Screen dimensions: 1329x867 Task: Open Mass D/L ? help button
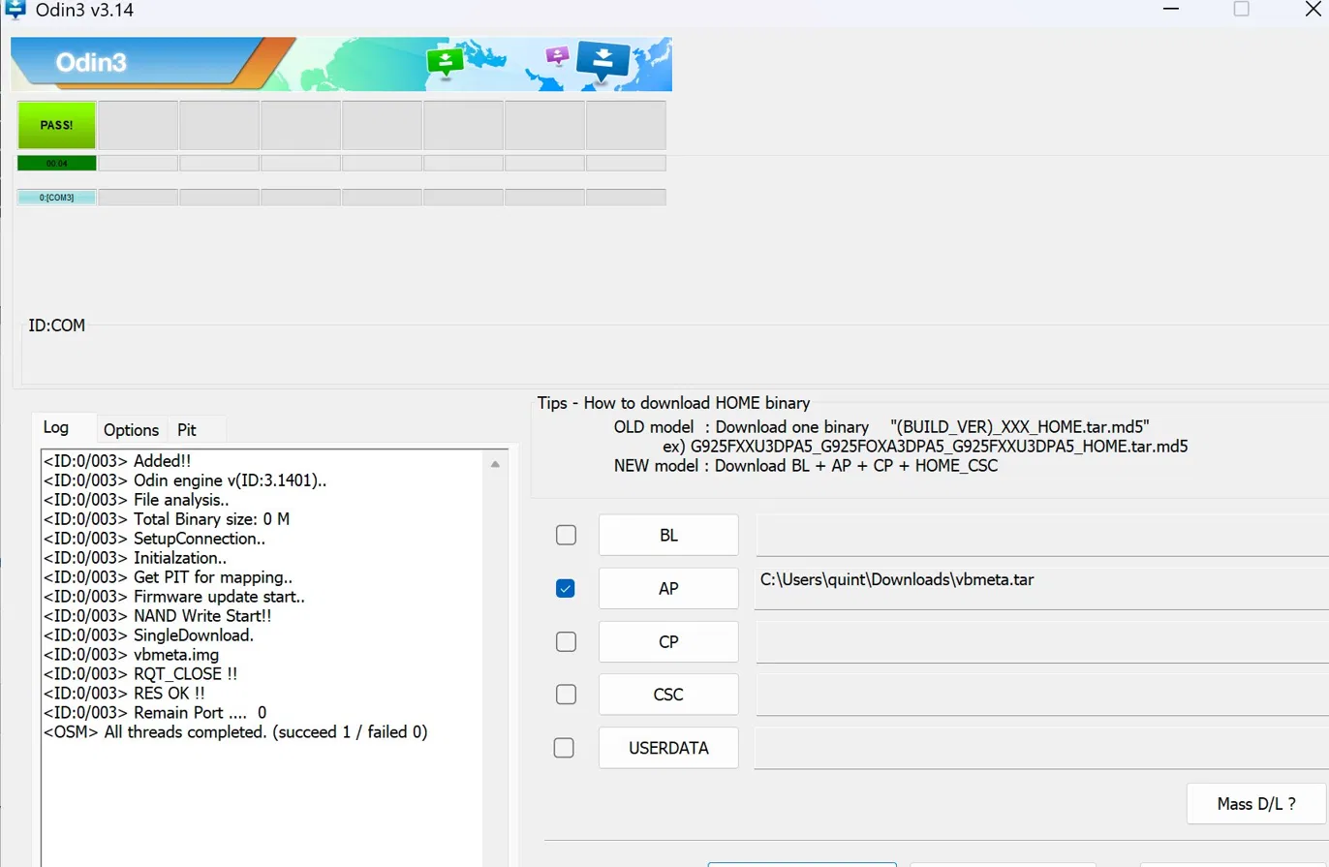coord(1256,803)
